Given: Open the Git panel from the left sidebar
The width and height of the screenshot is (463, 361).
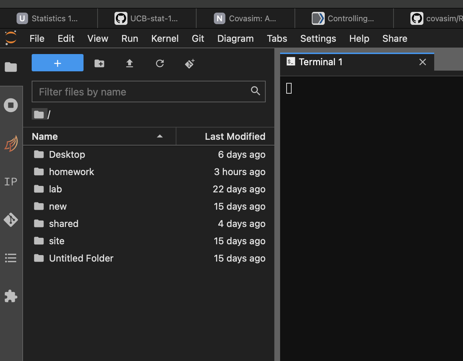Looking at the screenshot, I should [11, 220].
